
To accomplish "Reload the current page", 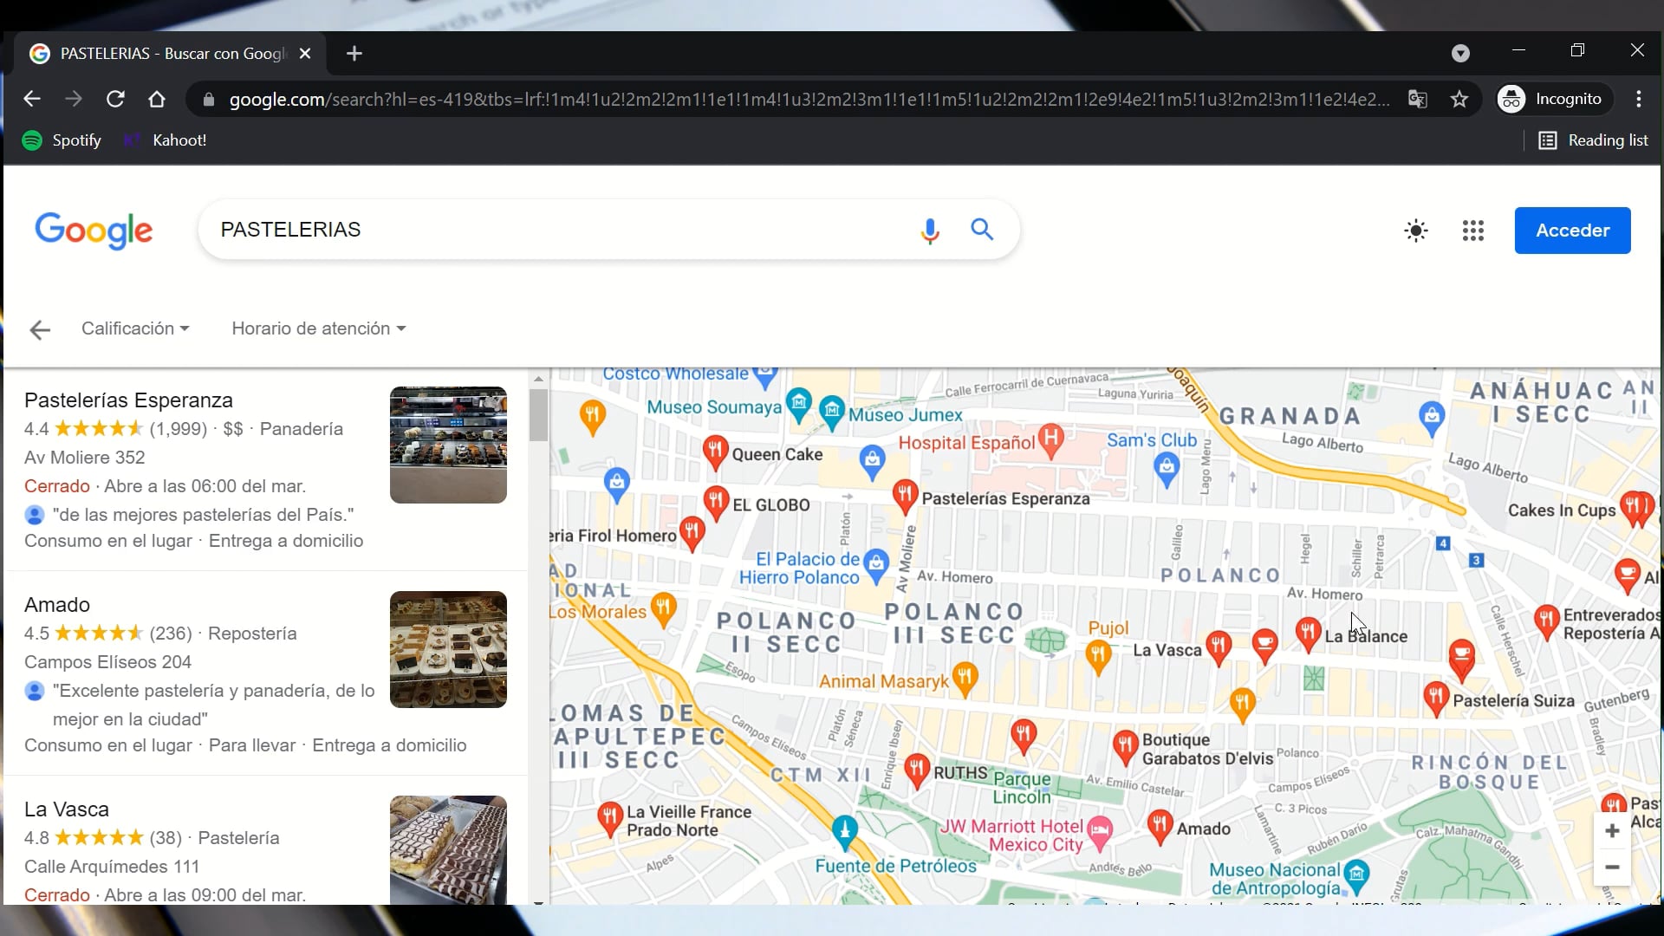I will click(x=115, y=99).
